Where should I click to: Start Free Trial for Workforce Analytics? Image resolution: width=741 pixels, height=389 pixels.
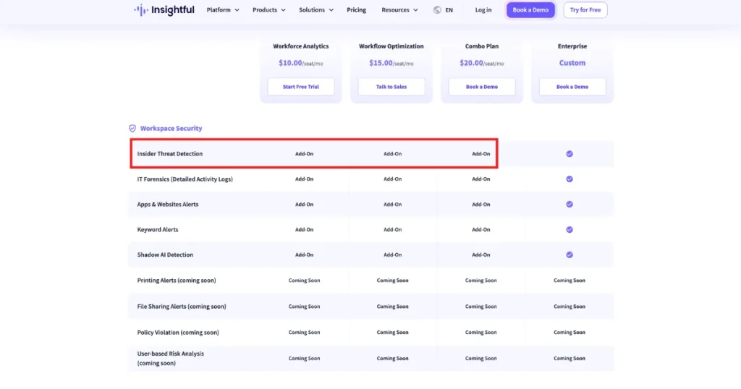pyautogui.click(x=300, y=87)
